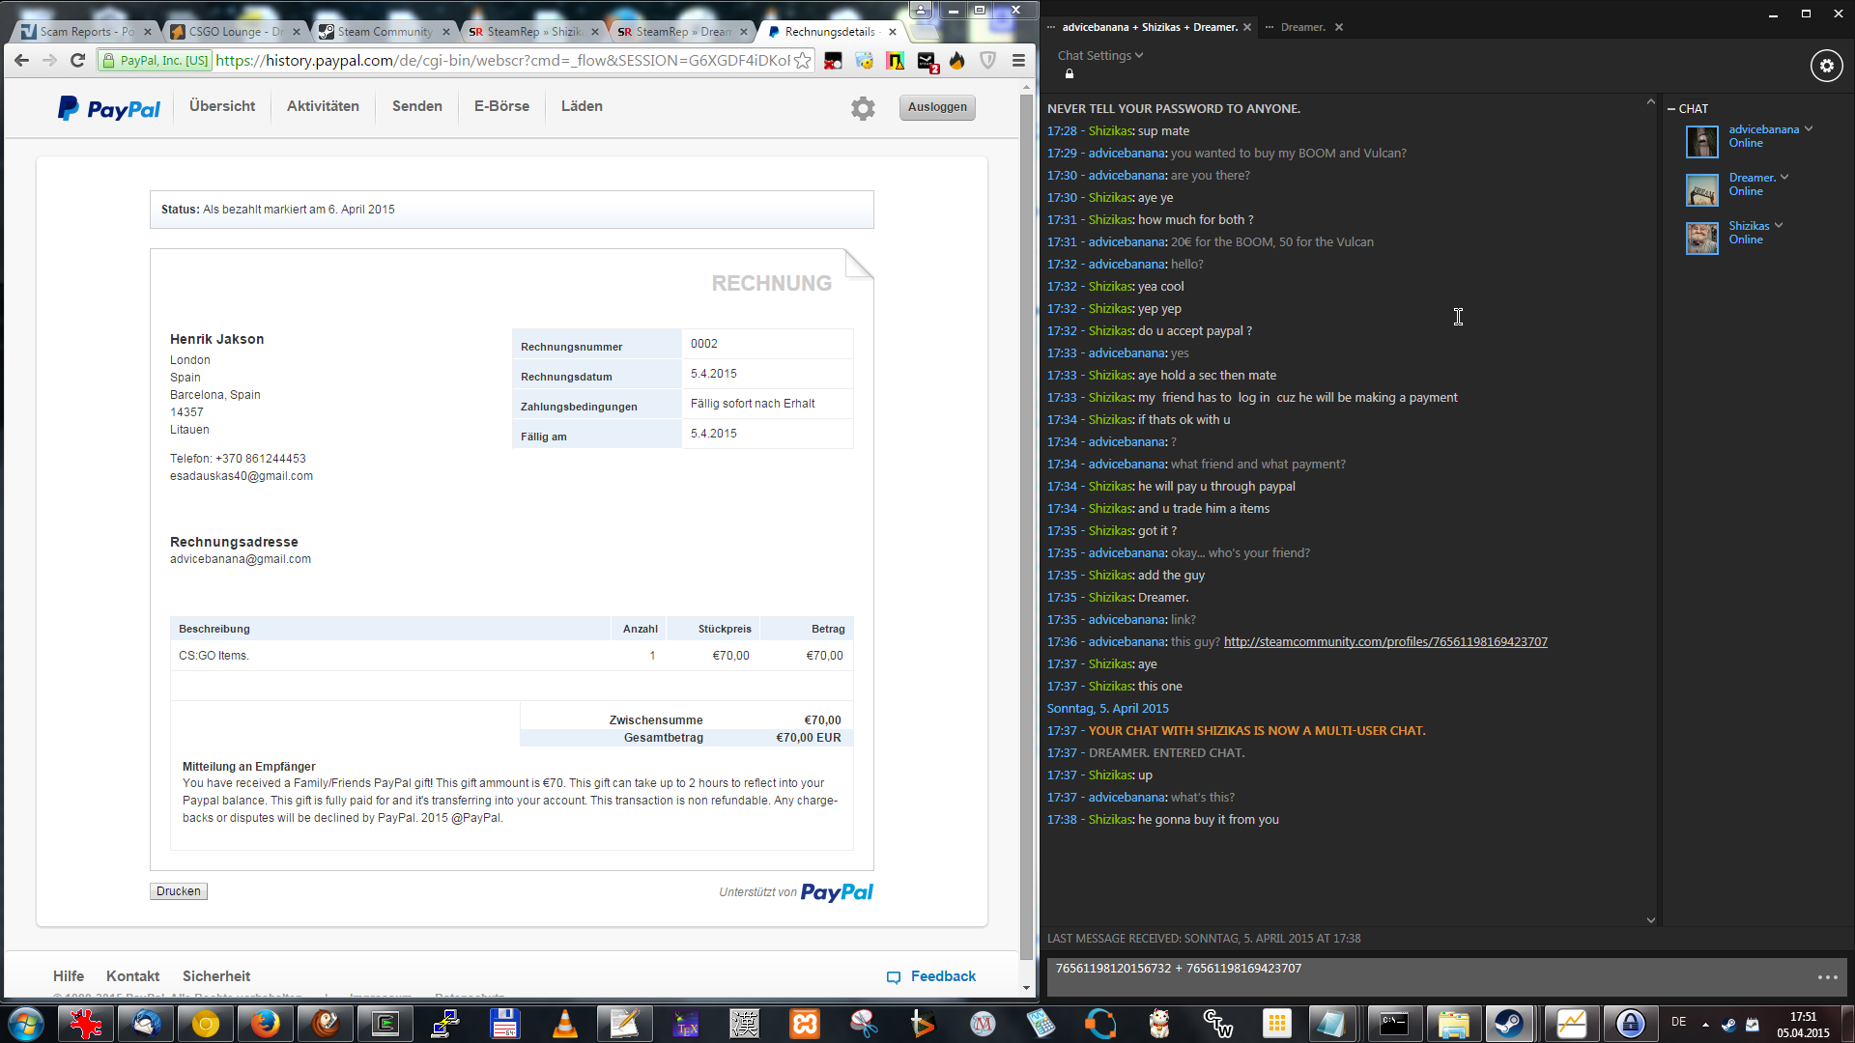Switch to the Dreamer. chat tab
The height and width of the screenshot is (1043, 1855).
[x=1302, y=27]
